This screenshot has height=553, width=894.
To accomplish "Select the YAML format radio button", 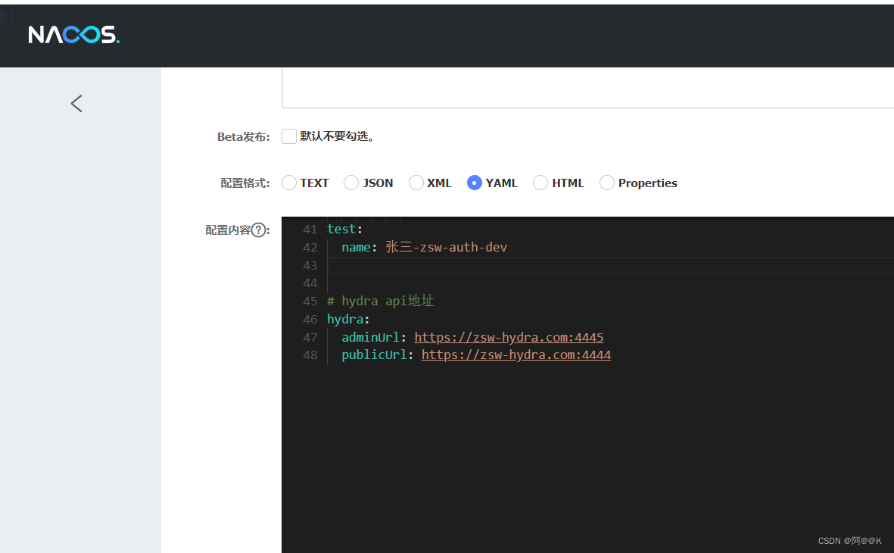I will click(475, 183).
